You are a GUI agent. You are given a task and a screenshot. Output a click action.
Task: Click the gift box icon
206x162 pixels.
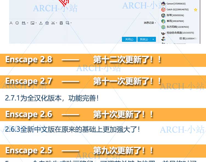coord(47,23)
